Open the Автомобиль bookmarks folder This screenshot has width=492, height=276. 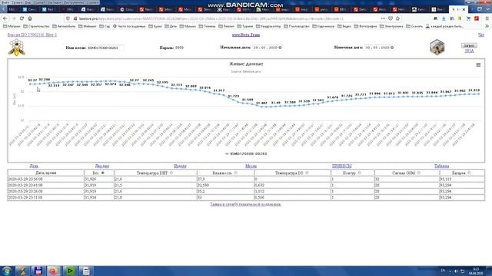click(x=64, y=27)
